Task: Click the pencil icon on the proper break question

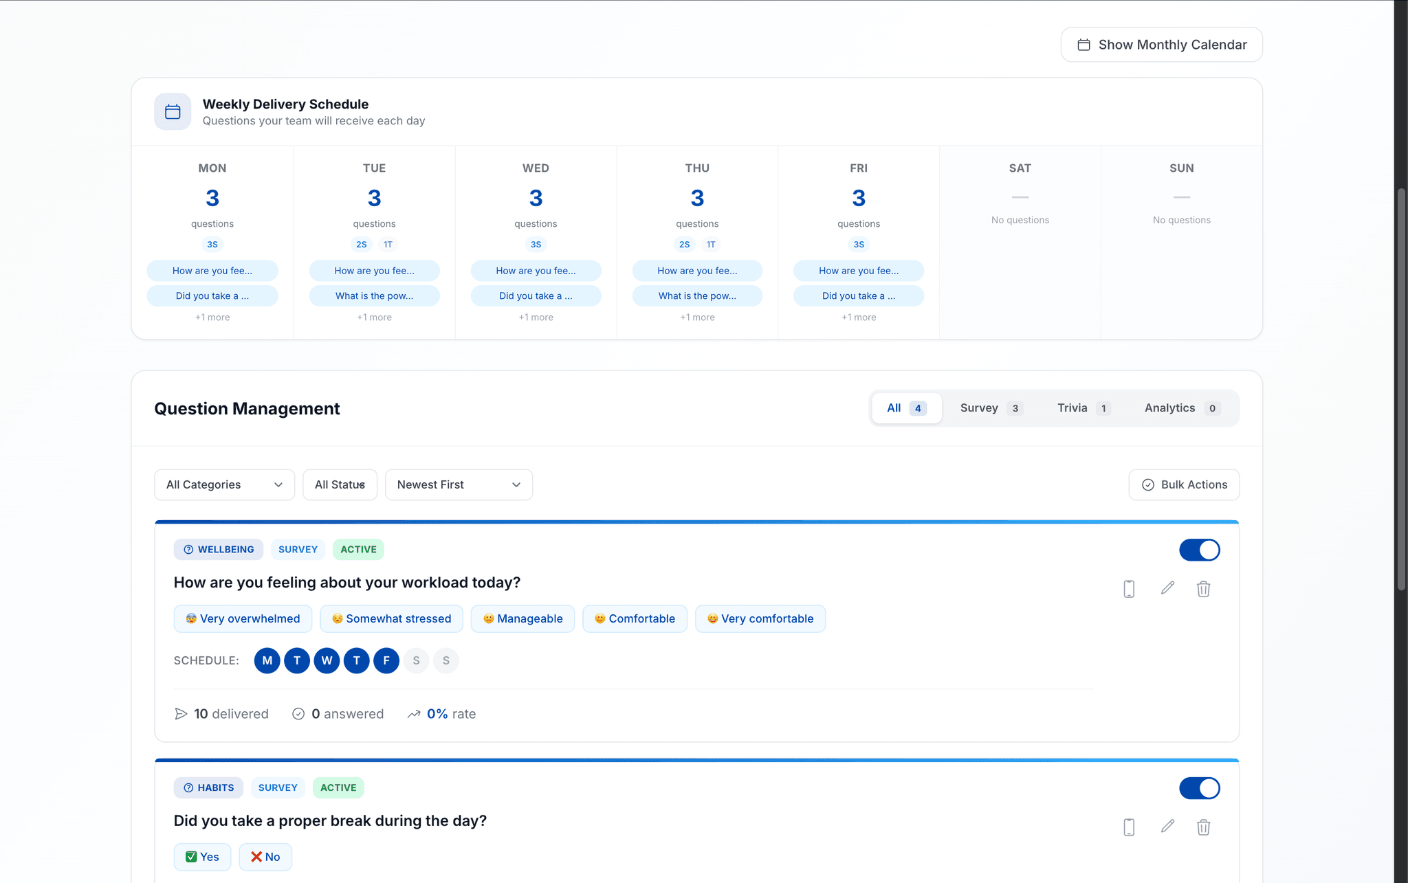Action: pos(1167,827)
